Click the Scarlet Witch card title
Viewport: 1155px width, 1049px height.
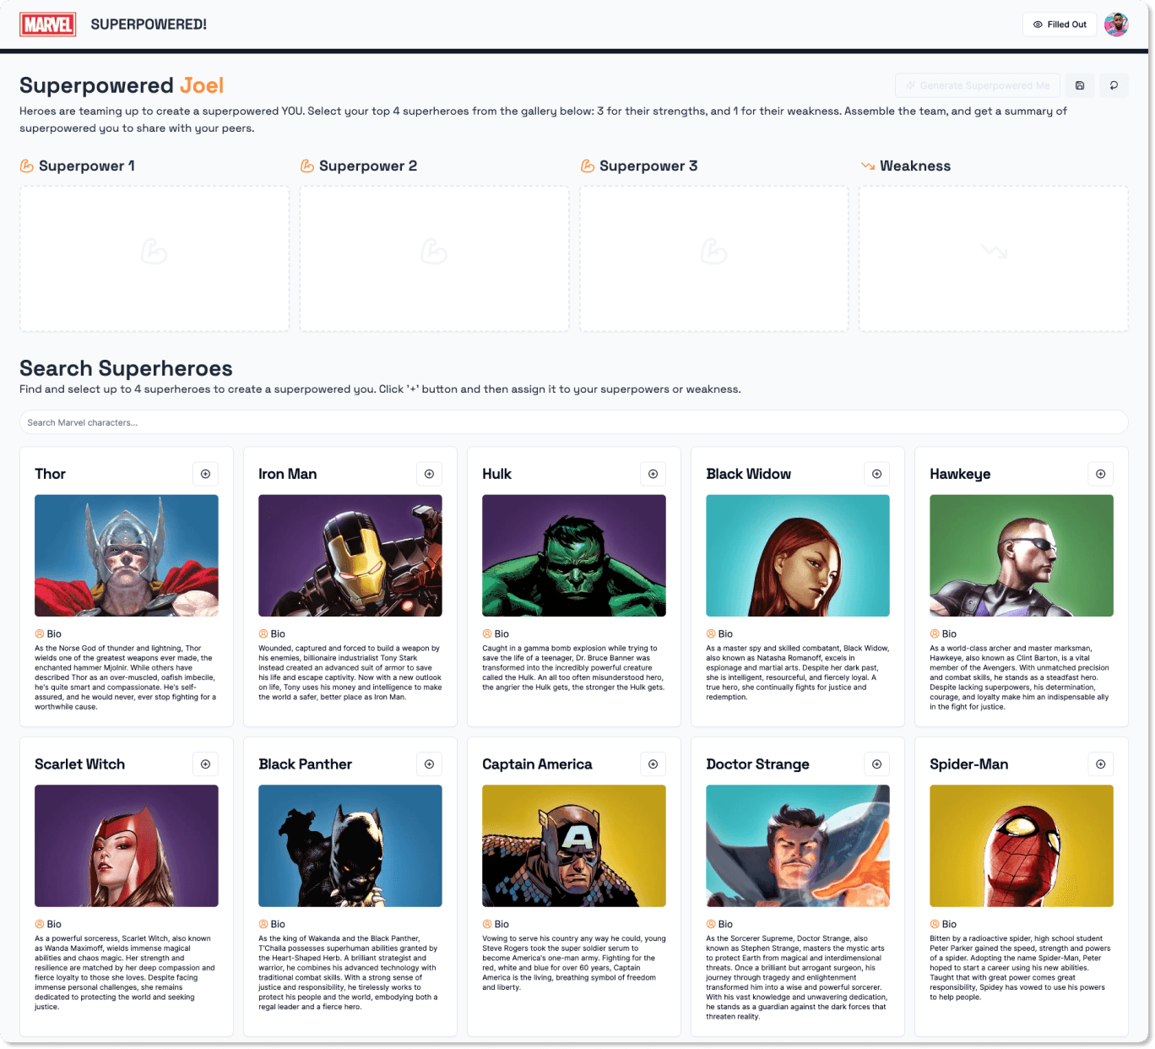79,764
